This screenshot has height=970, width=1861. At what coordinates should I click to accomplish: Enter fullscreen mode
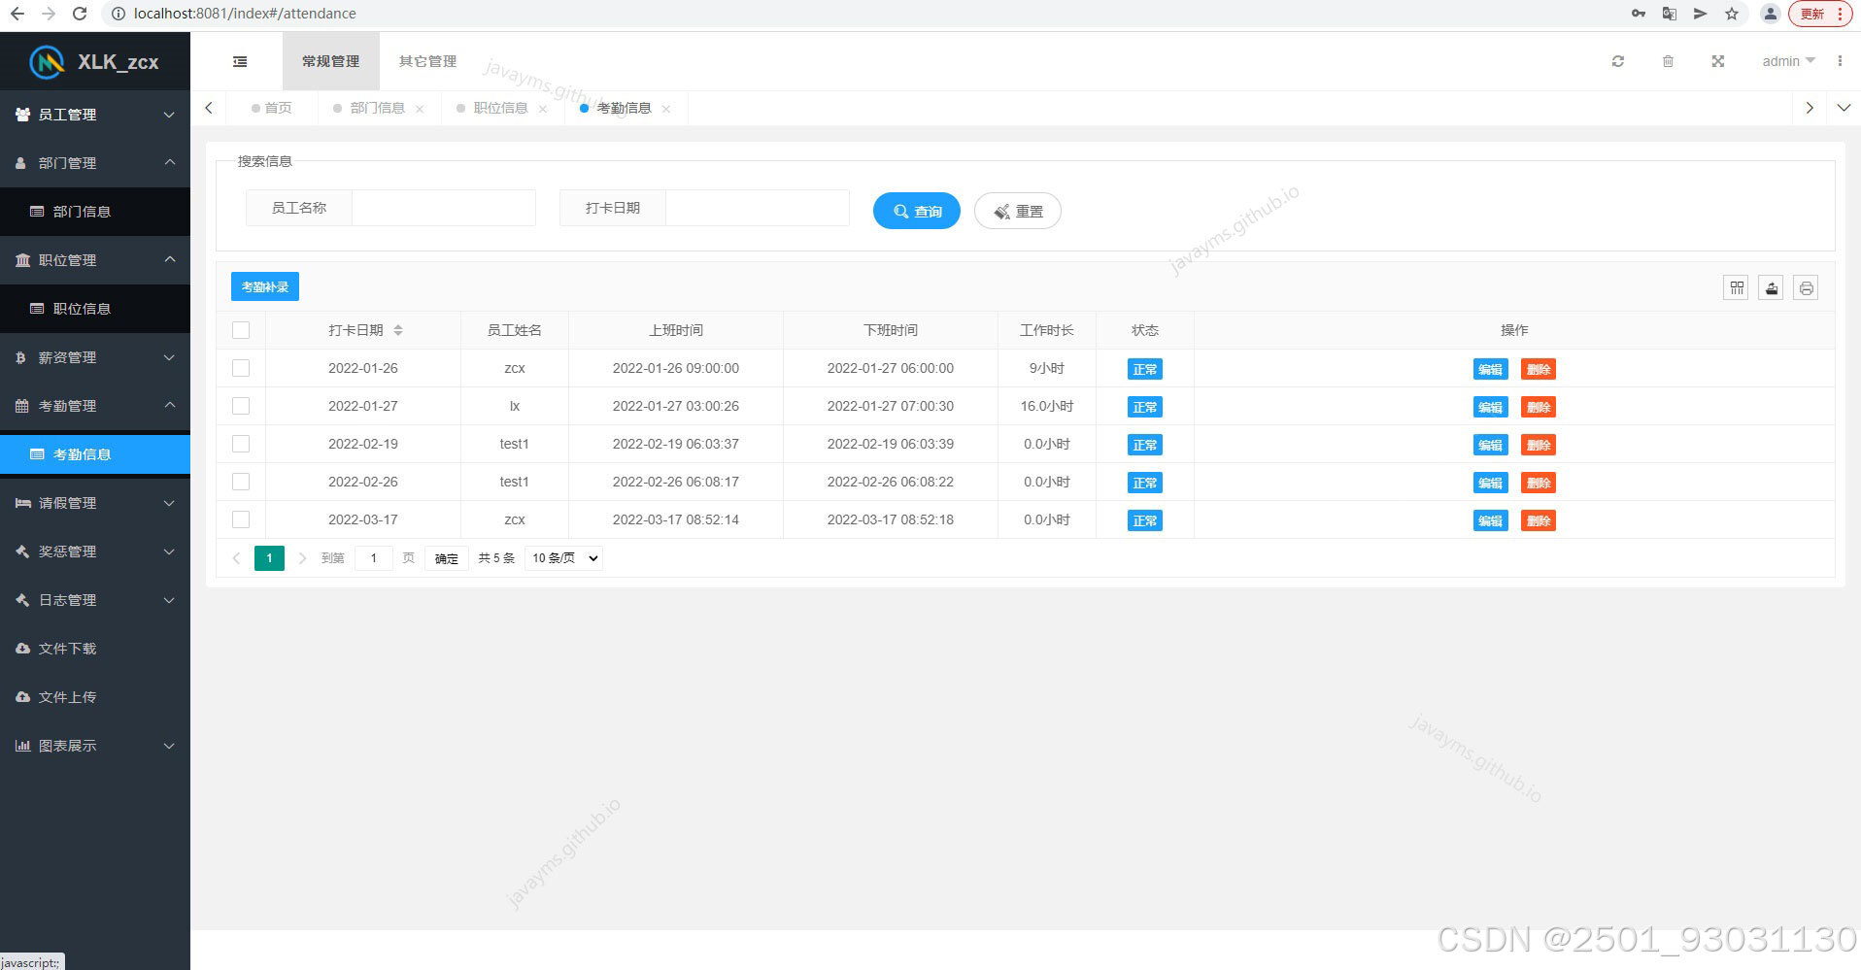pos(1717,61)
